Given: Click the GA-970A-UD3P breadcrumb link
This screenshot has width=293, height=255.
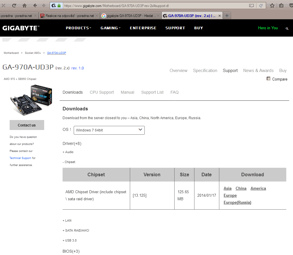Looking at the screenshot, I should click(57, 53).
